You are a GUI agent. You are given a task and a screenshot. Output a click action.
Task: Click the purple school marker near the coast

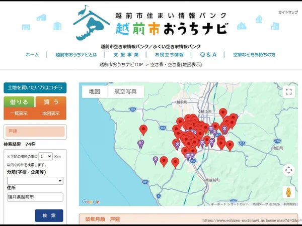(x=141, y=144)
